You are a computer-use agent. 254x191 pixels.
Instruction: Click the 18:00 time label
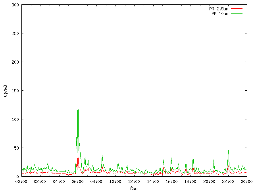[x=190, y=181]
